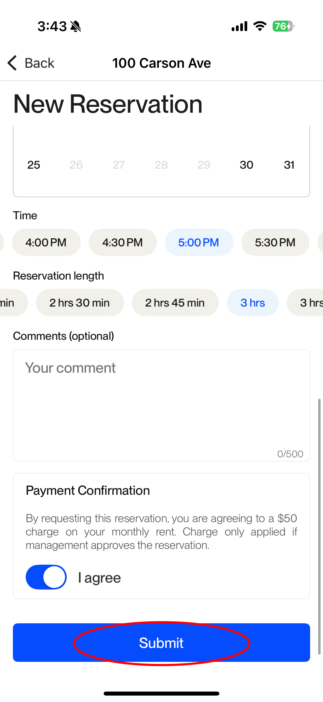The image size is (323, 702).
Task: Pick 2 hrs 45 min reservation length
Action: coord(175,303)
